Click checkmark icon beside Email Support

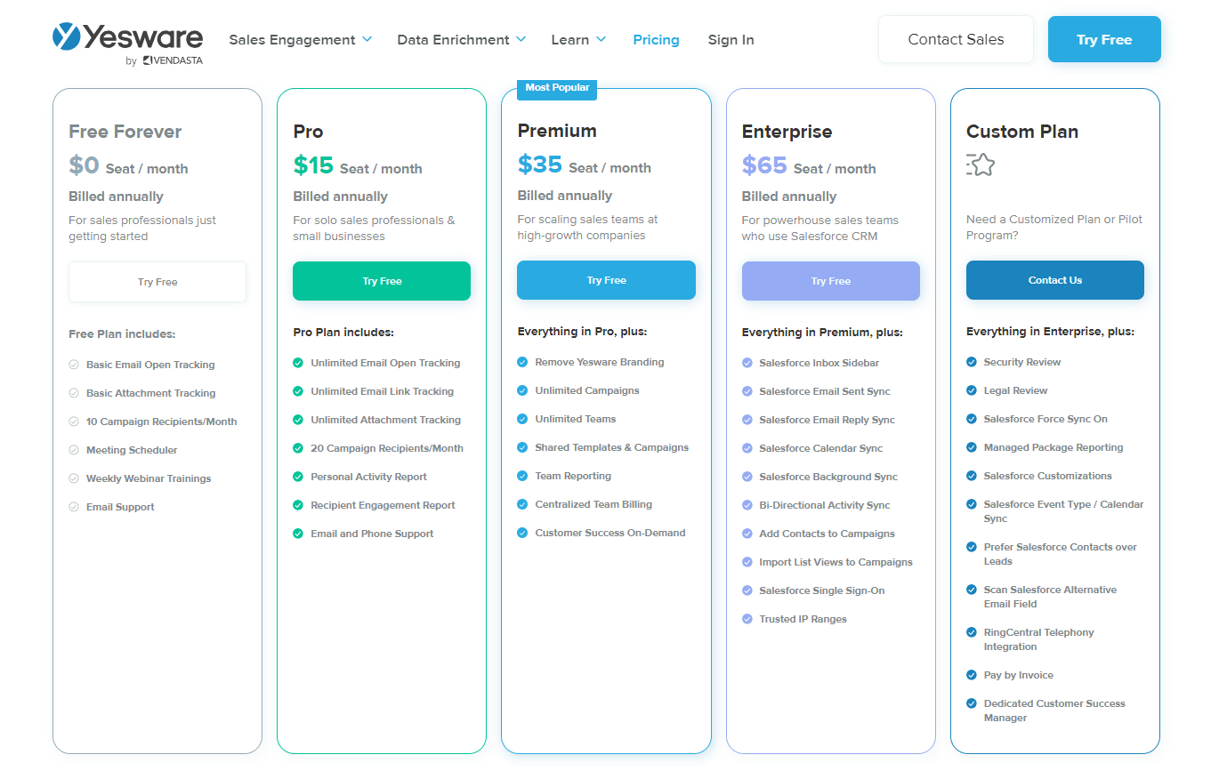(74, 507)
